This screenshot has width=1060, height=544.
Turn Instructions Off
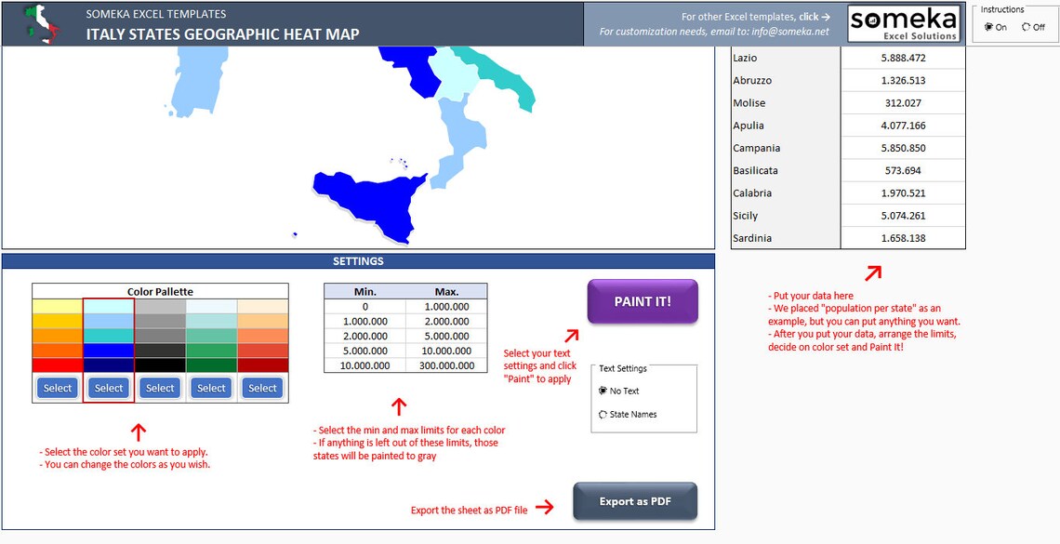1027,28
